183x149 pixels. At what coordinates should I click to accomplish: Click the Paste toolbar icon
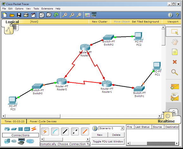(x=49, y=15)
